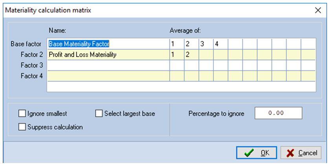Image resolution: width=329 pixels, height=165 pixels.
Task: Click first average cell in Factor 4 row
Action: [x=177, y=76]
